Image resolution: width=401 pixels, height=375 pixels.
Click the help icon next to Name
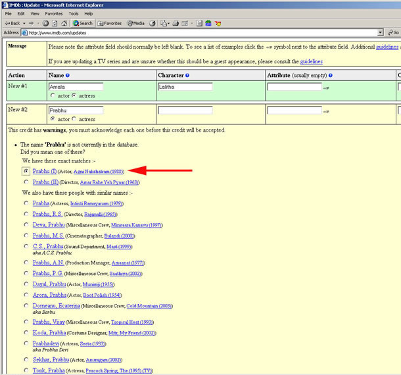point(68,75)
